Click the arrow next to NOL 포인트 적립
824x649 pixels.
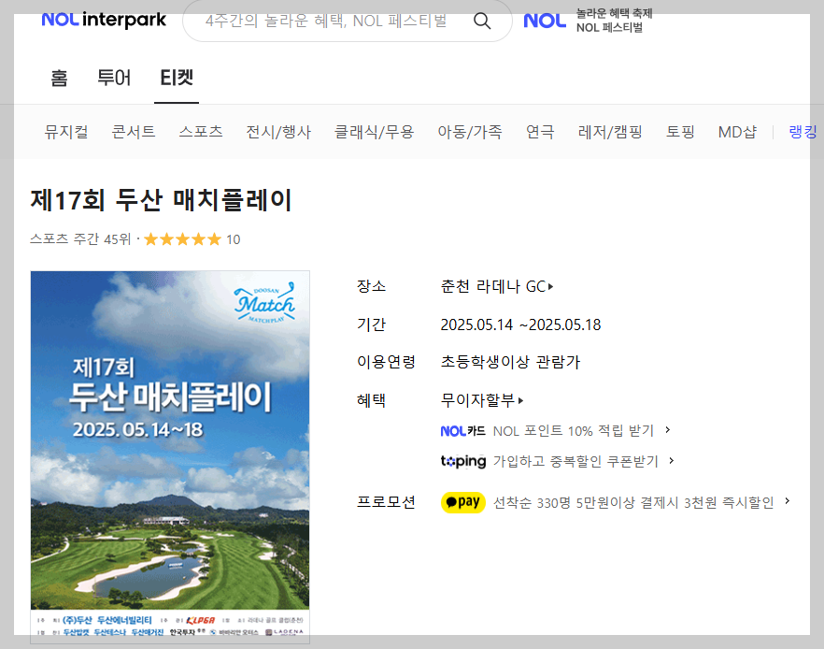point(668,430)
